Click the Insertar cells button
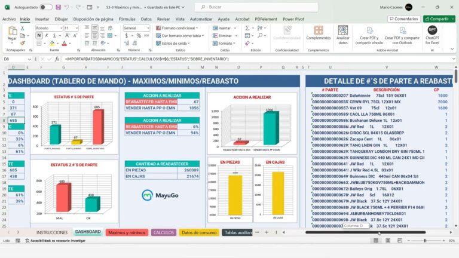The image size is (459, 258). click(x=222, y=28)
